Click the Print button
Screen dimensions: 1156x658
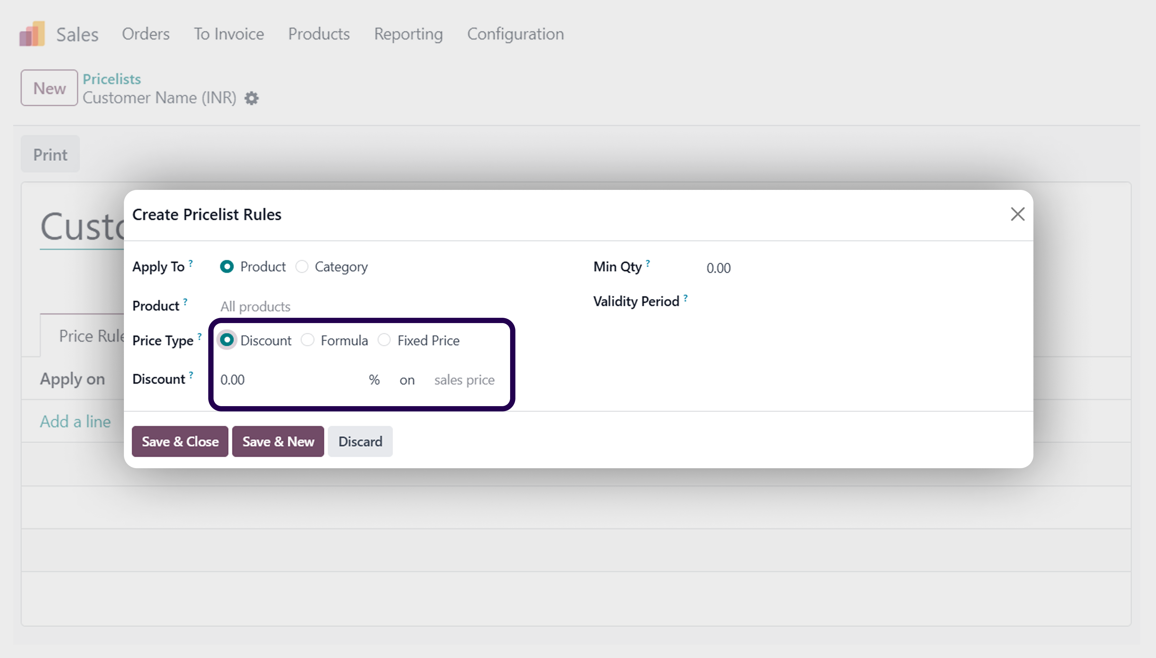click(x=50, y=155)
